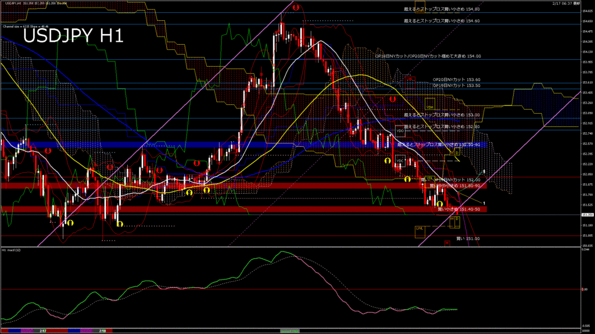Select the blue 152.50-60 zone label

439,144
